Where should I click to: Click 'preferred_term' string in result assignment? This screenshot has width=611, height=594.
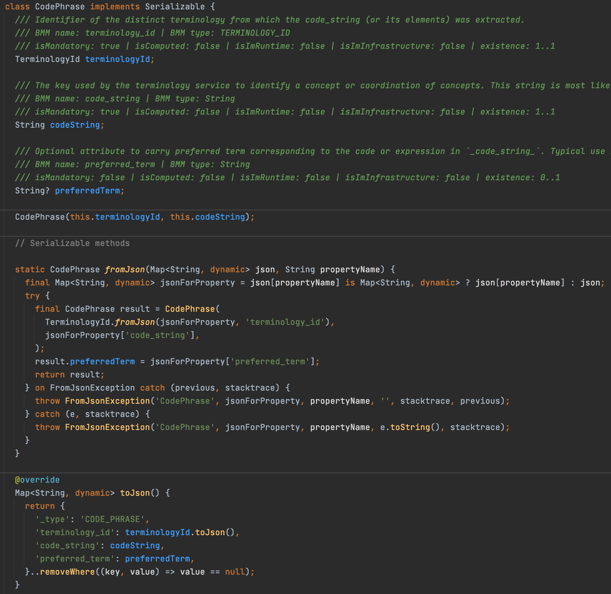270,361
